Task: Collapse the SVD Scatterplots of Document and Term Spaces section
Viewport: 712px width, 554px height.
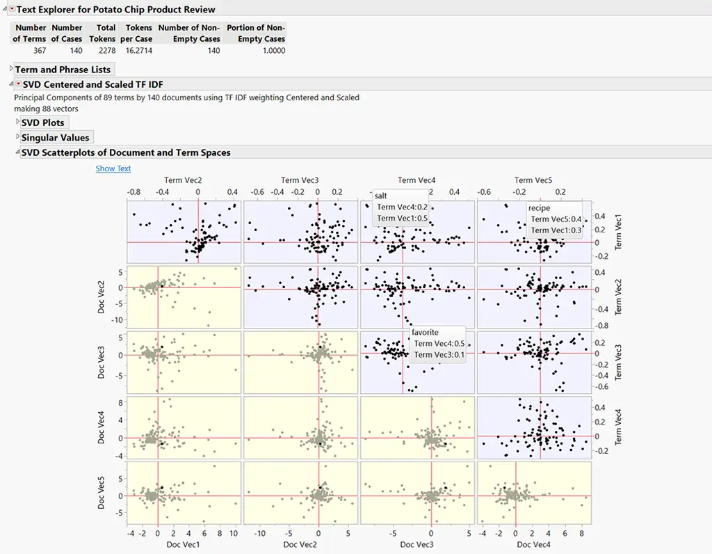Action: (18, 152)
